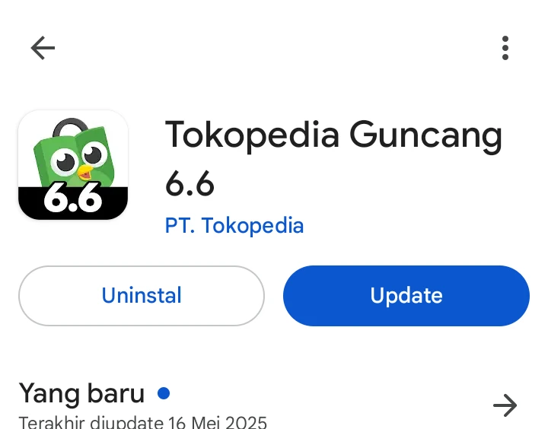Expand Yang baru with the right arrow
The height and width of the screenshot is (429, 548).
pos(505,405)
